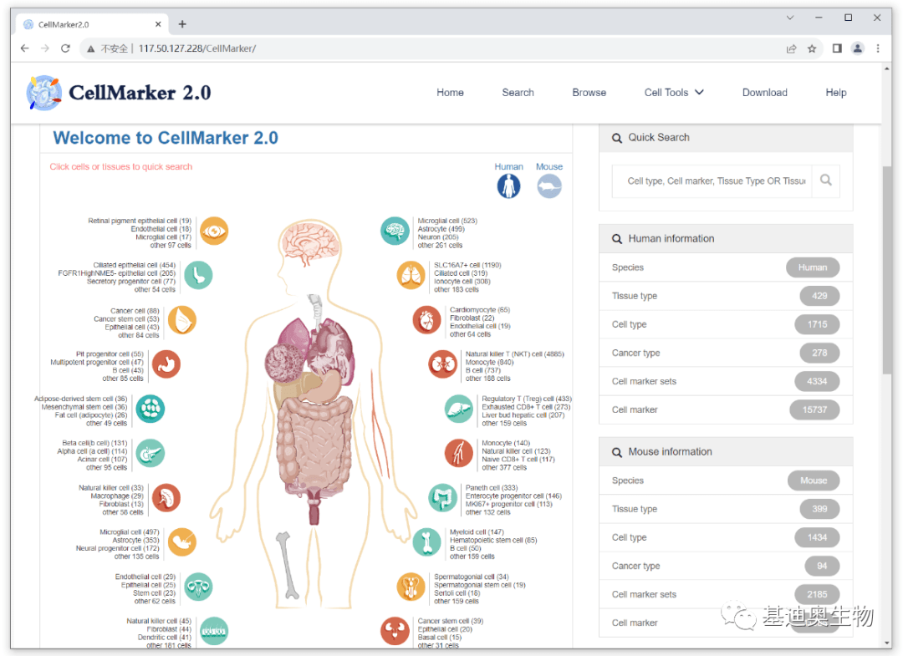903x656 pixels.
Task: Open the Cell Tools dropdown menu
Action: tap(674, 93)
